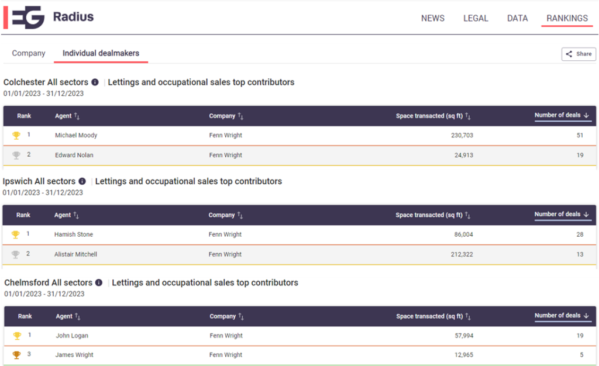Sort Colchester table by Agent
Viewport: 599px width, 366px height.
click(67, 116)
